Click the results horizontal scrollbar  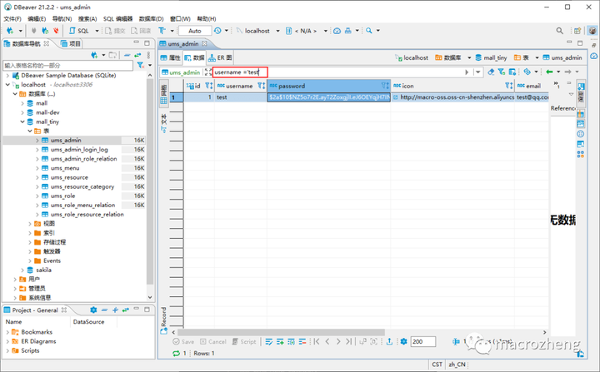pos(281,332)
